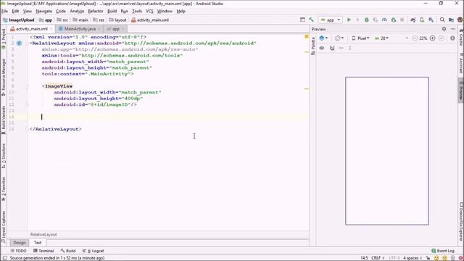Screen dimensions: 464x261
Task: Click the device preview canvas
Action: click(x=386, y=151)
